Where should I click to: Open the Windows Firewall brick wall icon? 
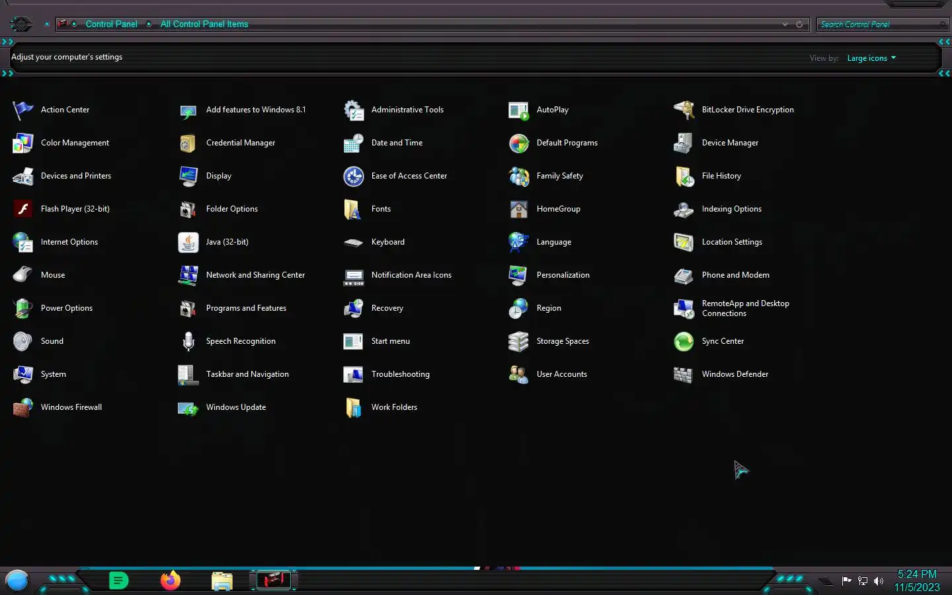23,407
